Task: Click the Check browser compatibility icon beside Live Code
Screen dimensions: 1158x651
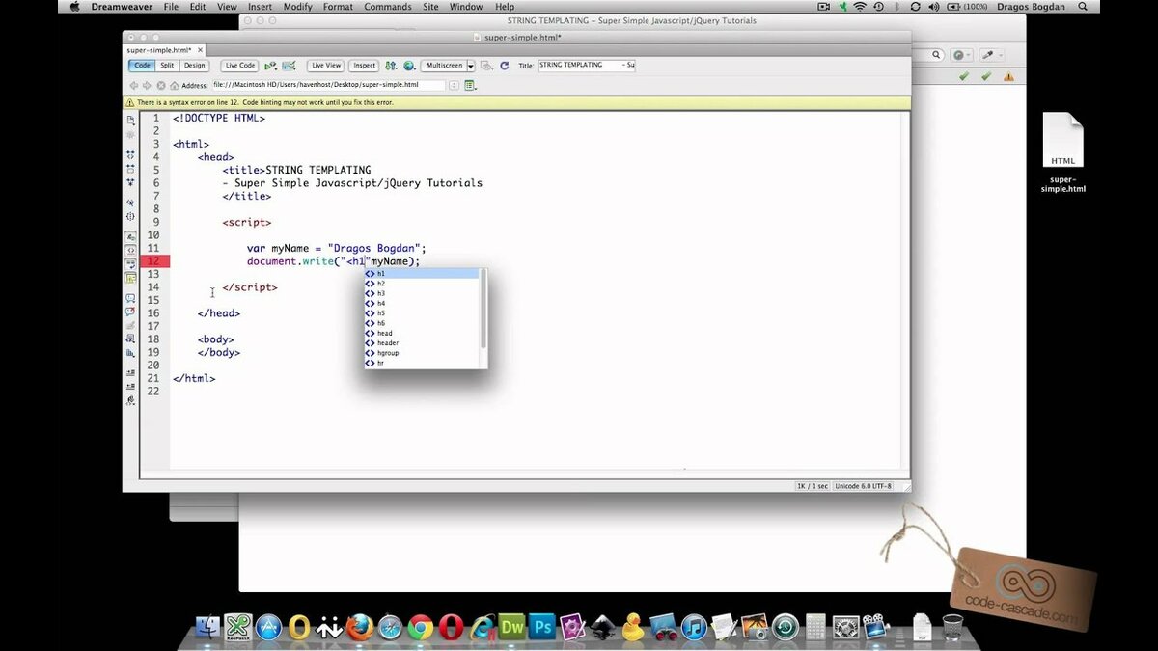Action: click(x=271, y=66)
